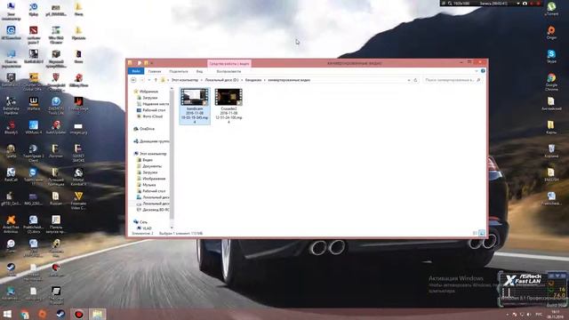This screenshot has height=320, width=569.
Task: Open Mortal Kombat X desktop shortcut
Action: click(x=78, y=177)
